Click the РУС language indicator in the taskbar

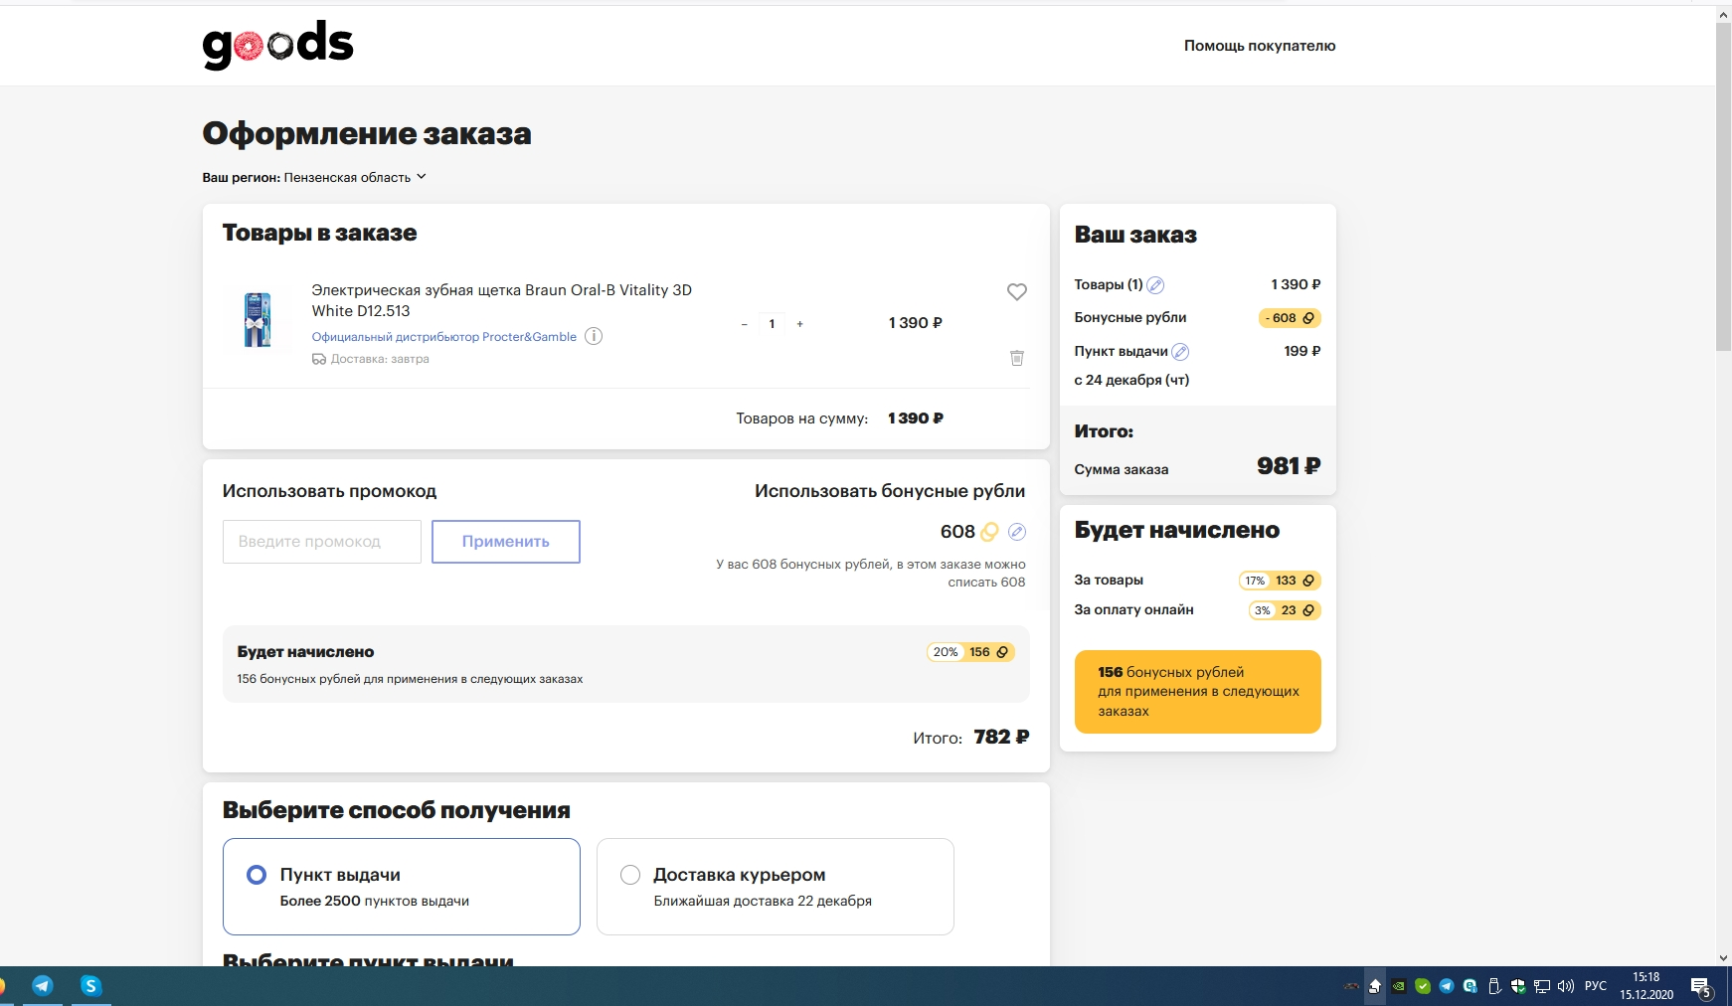coord(1596,986)
